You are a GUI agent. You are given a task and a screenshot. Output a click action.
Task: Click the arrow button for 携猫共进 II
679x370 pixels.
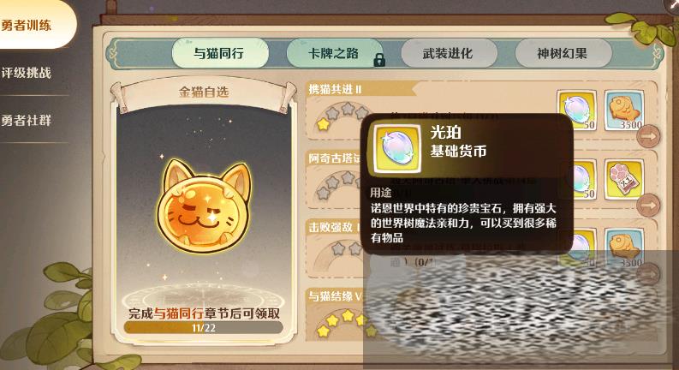648,136
